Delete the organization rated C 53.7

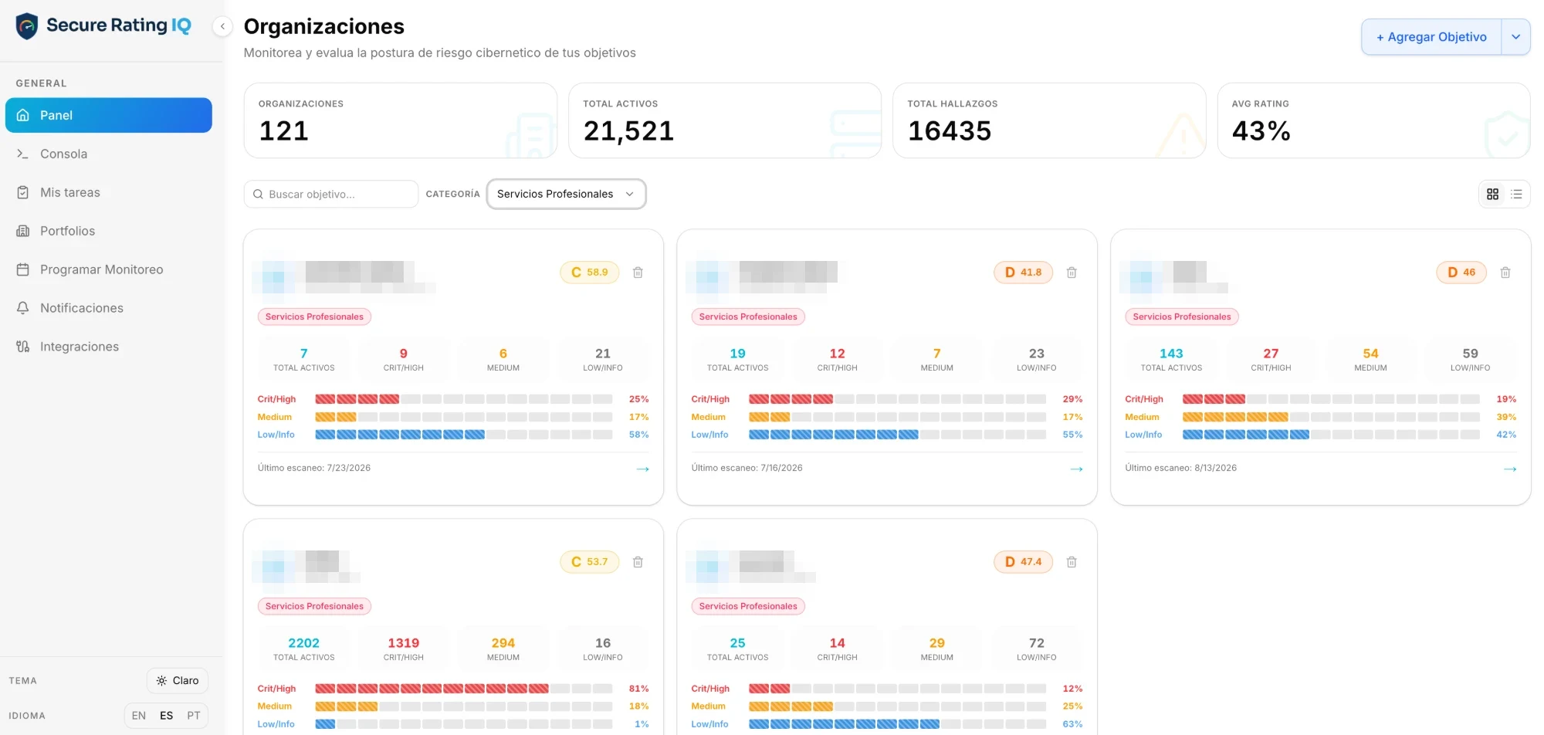638,562
